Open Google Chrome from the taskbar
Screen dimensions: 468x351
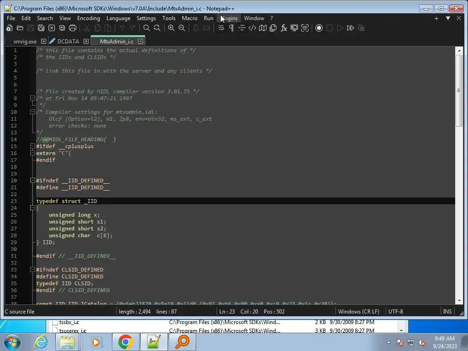coord(125,342)
